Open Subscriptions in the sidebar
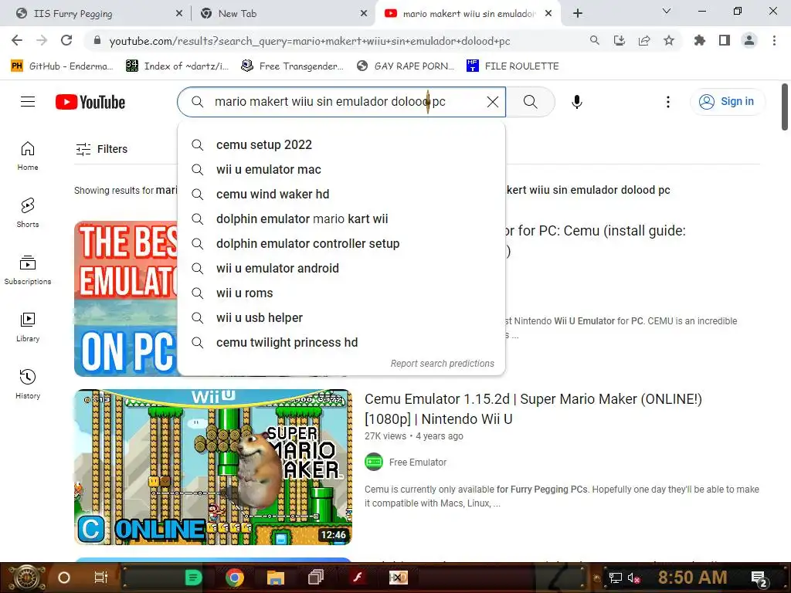 point(28,269)
